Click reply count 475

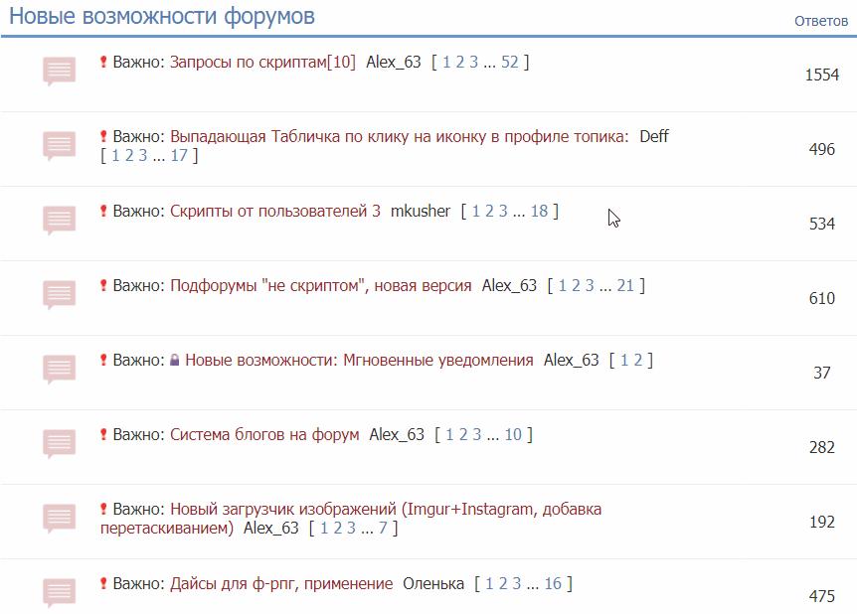tap(821, 596)
